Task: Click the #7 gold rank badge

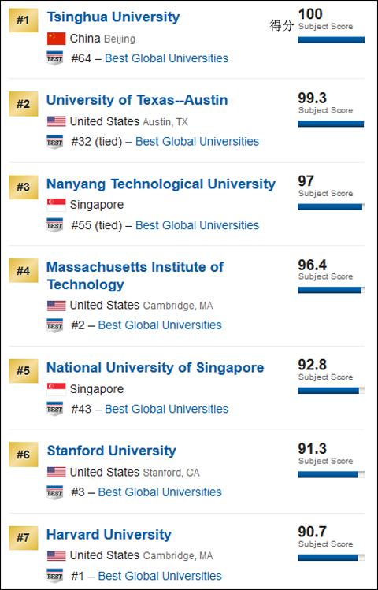Action: (x=24, y=538)
